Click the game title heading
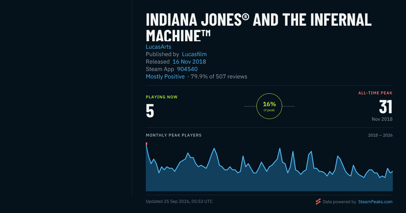This screenshot has width=406, height=213. [259, 27]
